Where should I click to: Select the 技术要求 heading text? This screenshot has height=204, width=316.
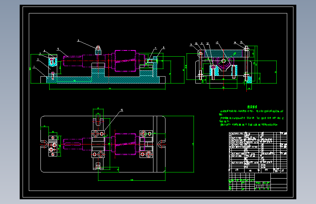(252, 107)
